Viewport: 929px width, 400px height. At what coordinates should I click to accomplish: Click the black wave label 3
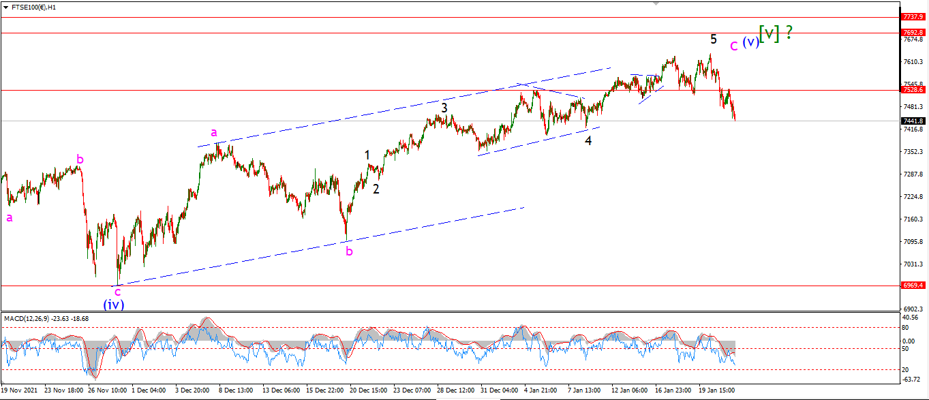pos(444,108)
